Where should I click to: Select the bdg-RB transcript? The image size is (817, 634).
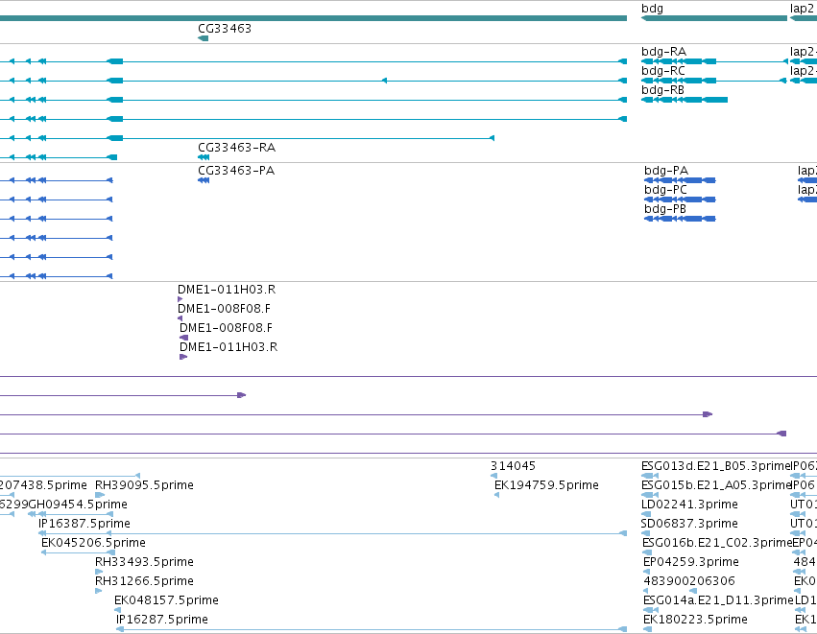[685, 100]
